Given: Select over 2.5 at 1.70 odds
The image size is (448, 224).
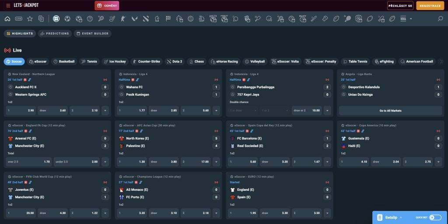Looking at the screenshot, I should 29,162.
